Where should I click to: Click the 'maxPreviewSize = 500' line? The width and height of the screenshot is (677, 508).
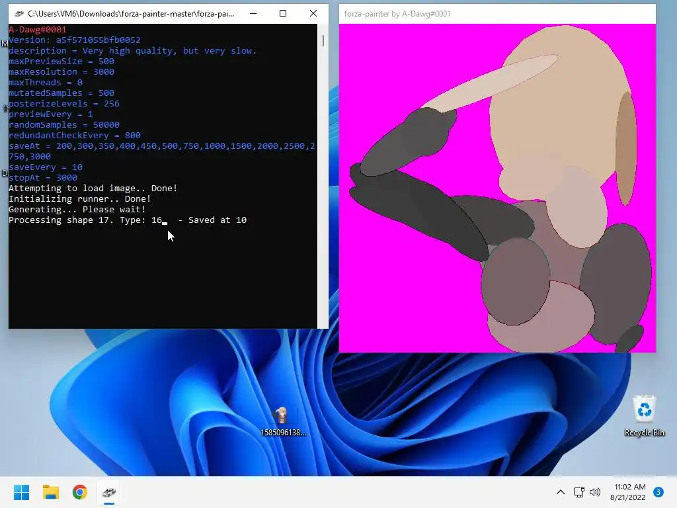(61, 62)
